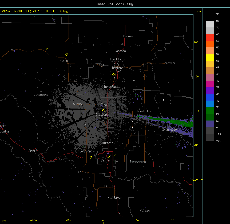Click the km unit label at bottom left
This screenshot has height=224, width=230.
(x=4, y=221)
